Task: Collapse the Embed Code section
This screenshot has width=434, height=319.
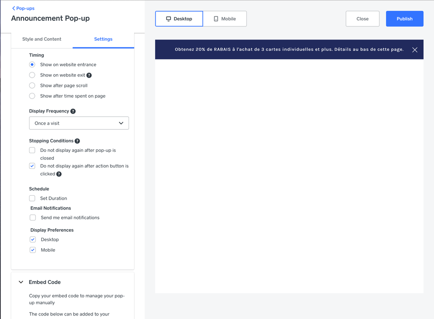Action: click(x=21, y=282)
